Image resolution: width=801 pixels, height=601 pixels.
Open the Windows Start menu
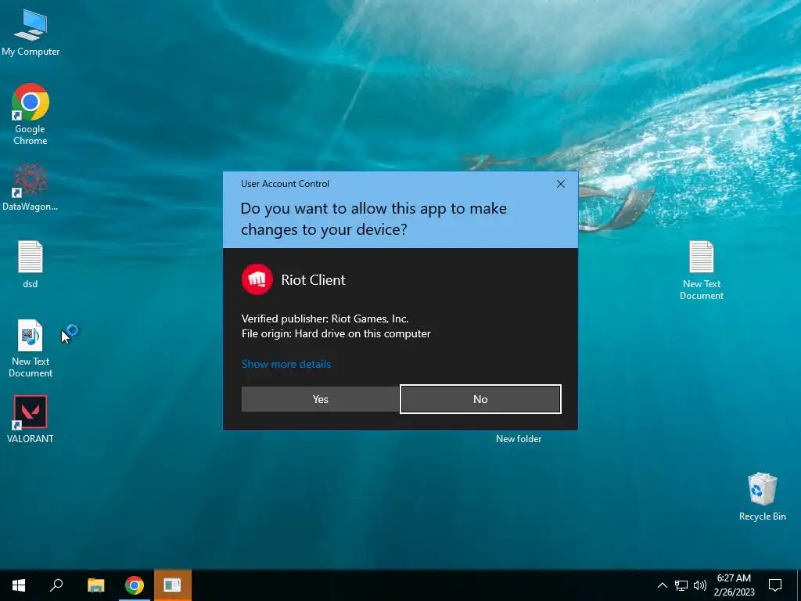tap(19, 585)
